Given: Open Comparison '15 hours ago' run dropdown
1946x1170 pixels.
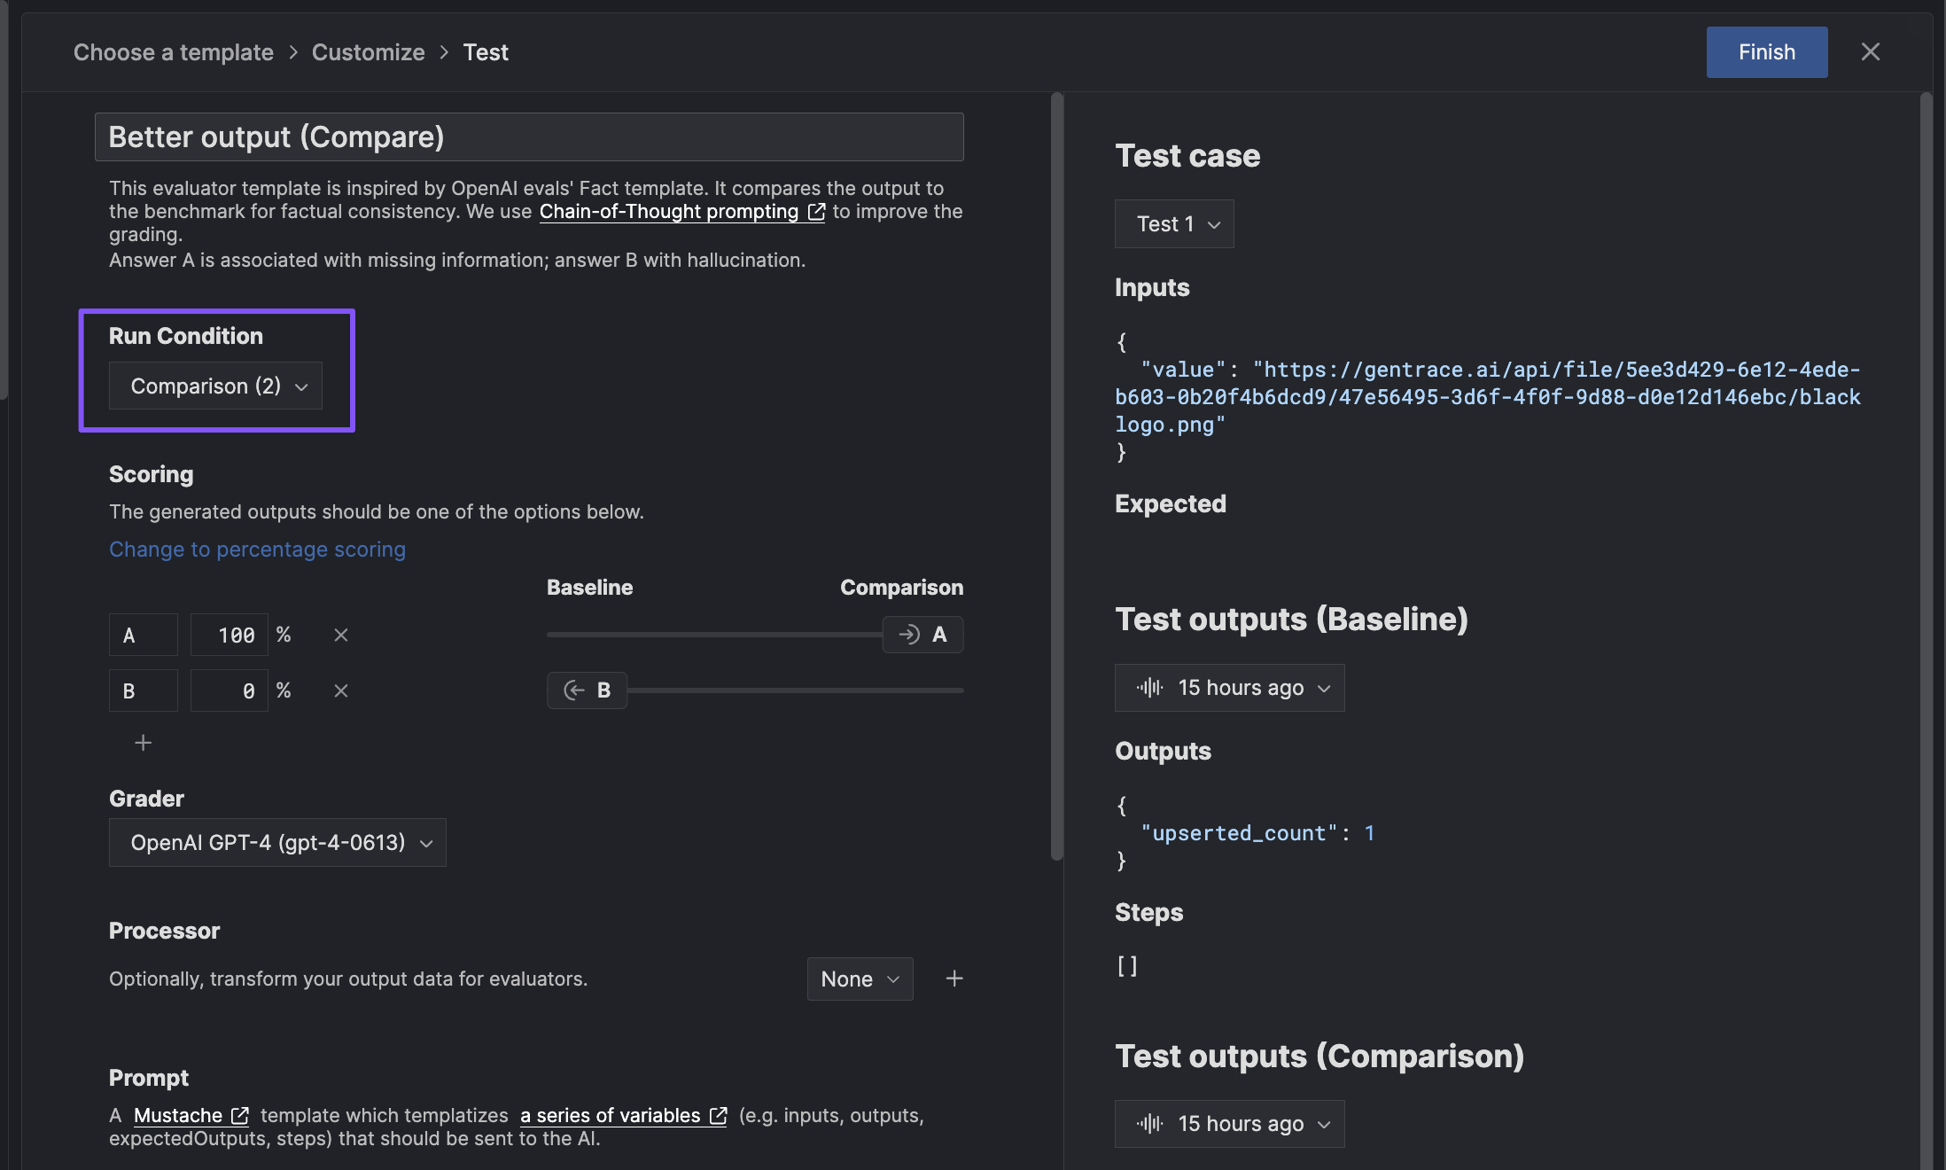Looking at the screenshot, I should [x=1229, y=1124].
